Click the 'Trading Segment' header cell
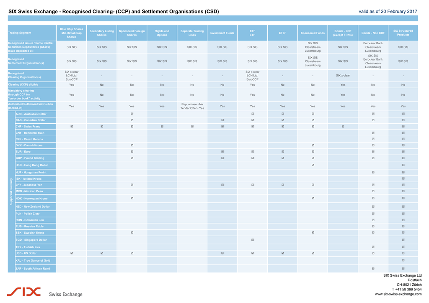This screenshot has width=429, height=303. [32, 33]
